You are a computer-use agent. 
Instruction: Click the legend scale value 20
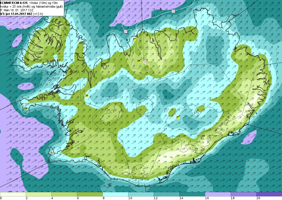tap(258, 198)
